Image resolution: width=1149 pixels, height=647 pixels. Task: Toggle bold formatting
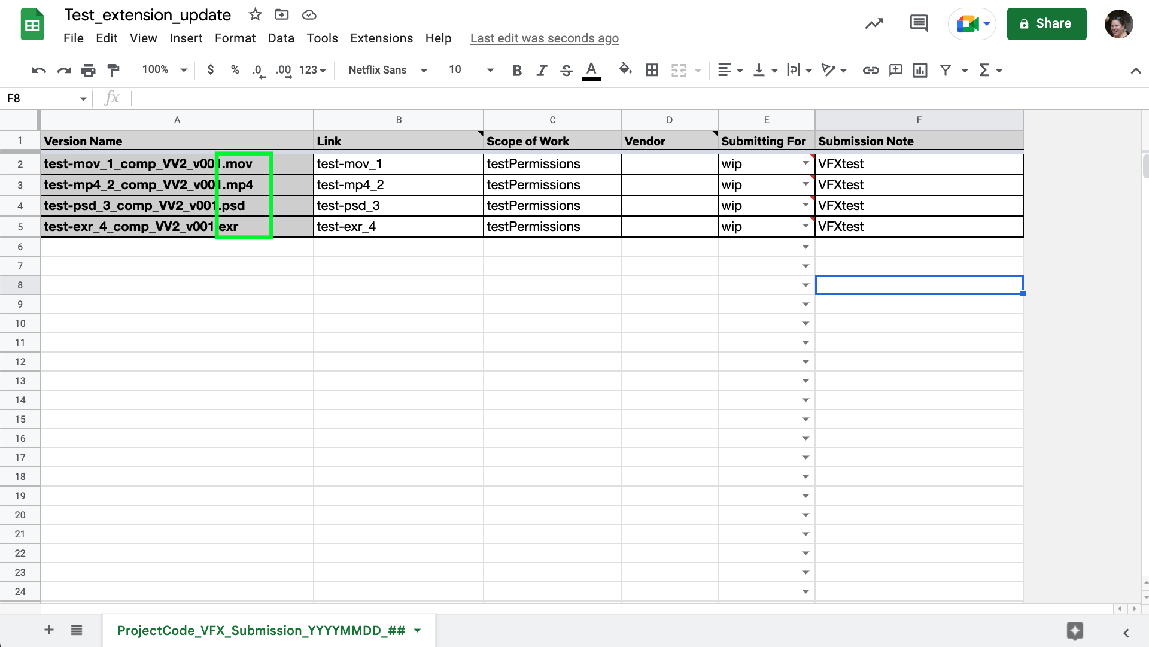point(517,71)
